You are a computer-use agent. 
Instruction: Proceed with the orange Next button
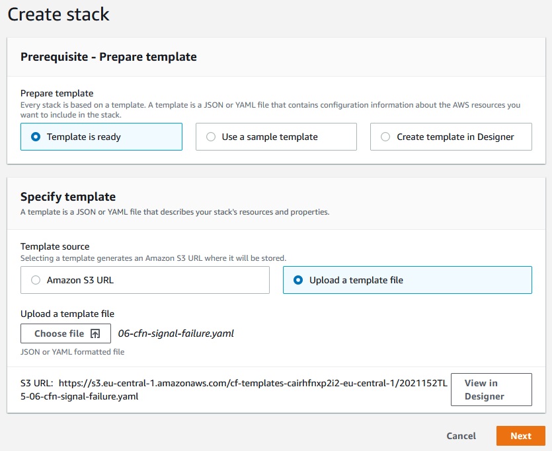(x=521, y=436)
